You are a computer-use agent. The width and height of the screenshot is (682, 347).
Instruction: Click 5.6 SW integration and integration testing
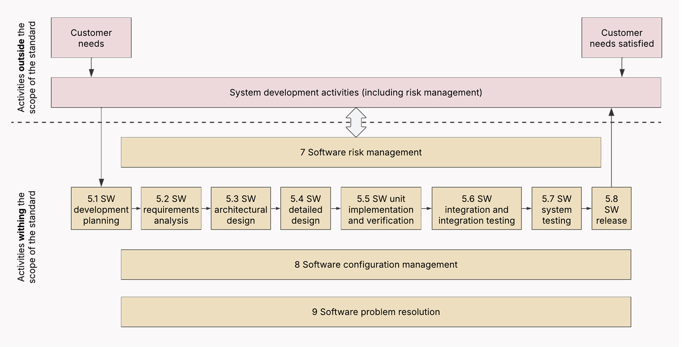point(476,209)
